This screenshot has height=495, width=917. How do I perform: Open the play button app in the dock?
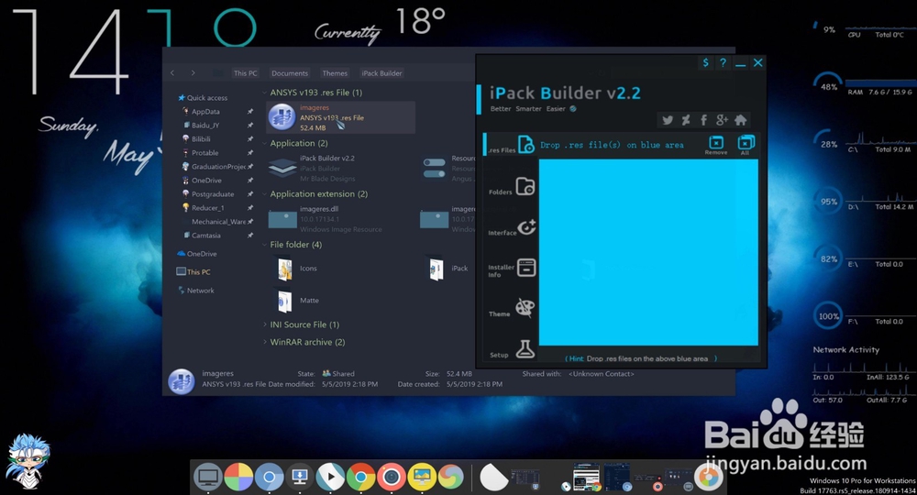[330, 478]
